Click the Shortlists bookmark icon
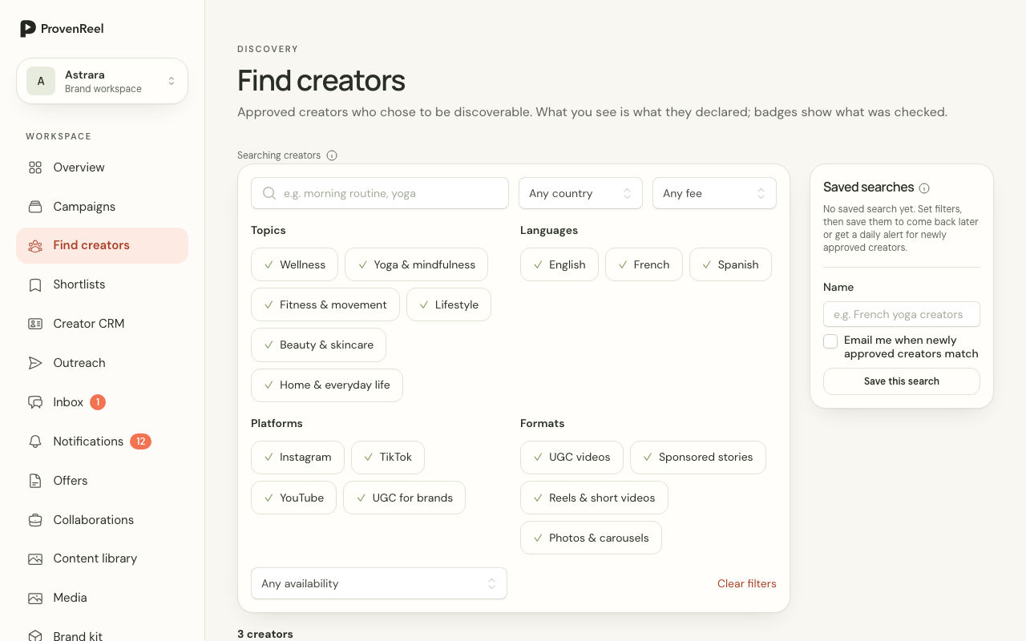 (x=35, y=285)
